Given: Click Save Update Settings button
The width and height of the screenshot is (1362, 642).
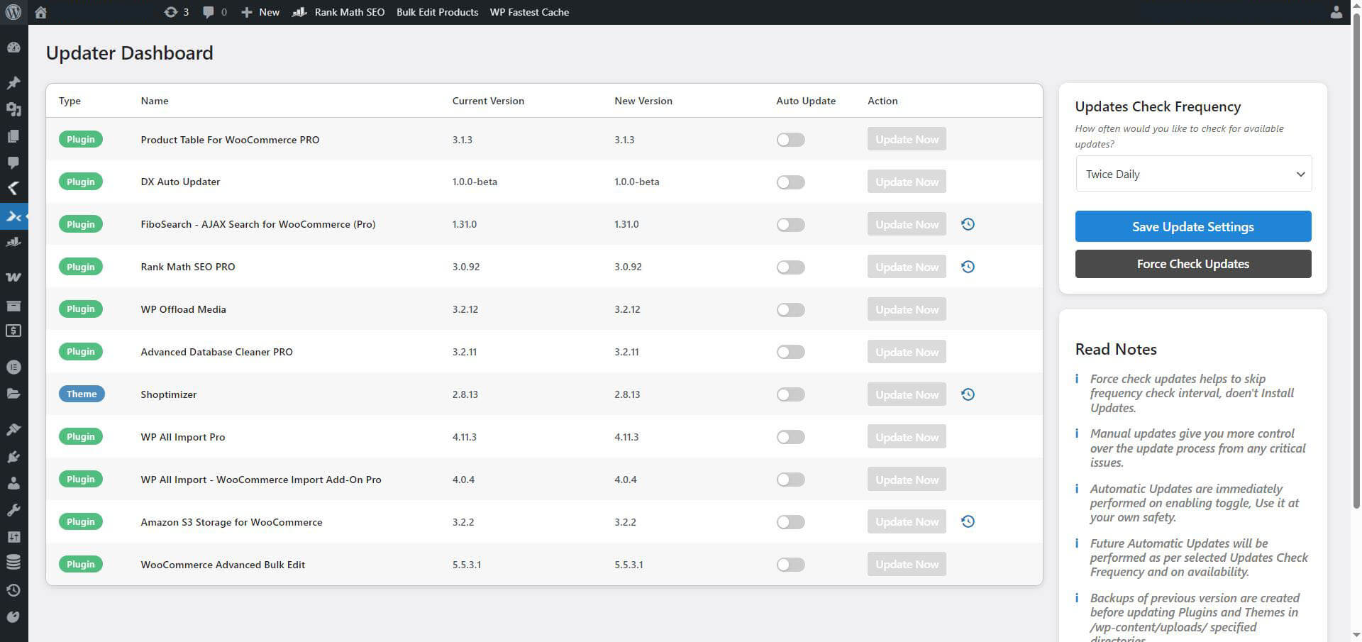Looking at the screenshot, I should pos(1192,227).
